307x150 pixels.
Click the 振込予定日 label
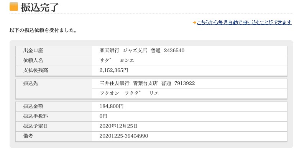[35, 126]
